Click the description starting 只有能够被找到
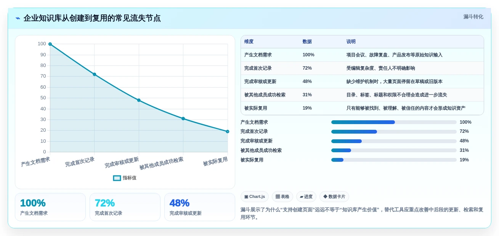 pyautogui.click(x=406, y=108)
